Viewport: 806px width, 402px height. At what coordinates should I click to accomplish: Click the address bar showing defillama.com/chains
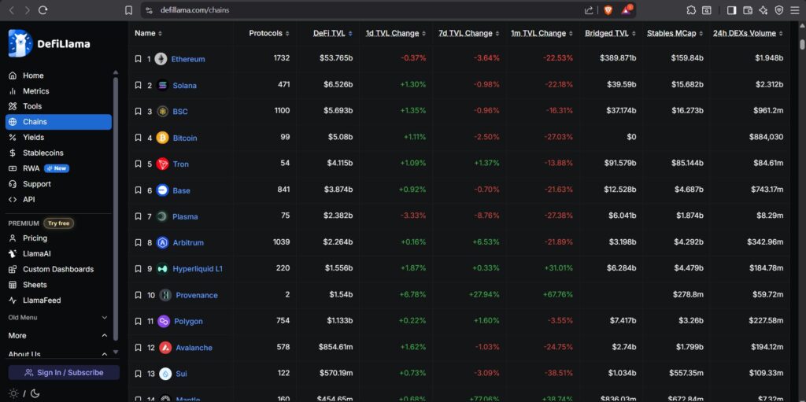[354, 10]
